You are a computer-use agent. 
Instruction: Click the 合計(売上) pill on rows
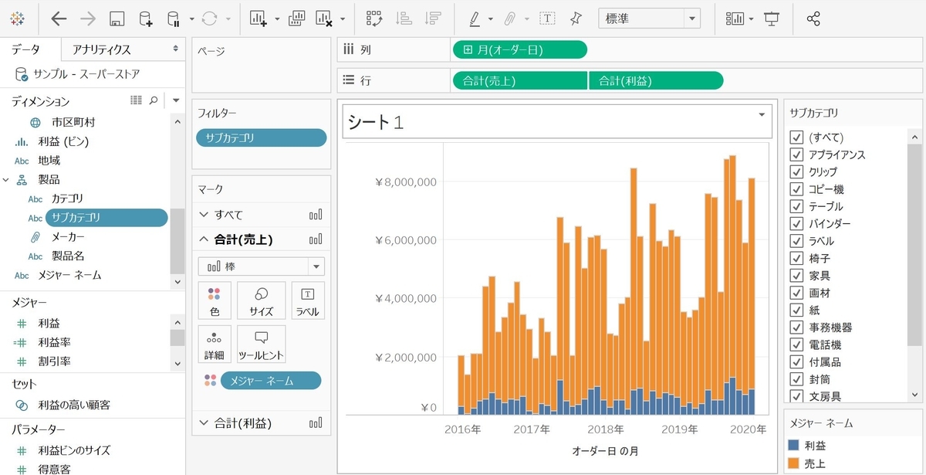(520, 80)
